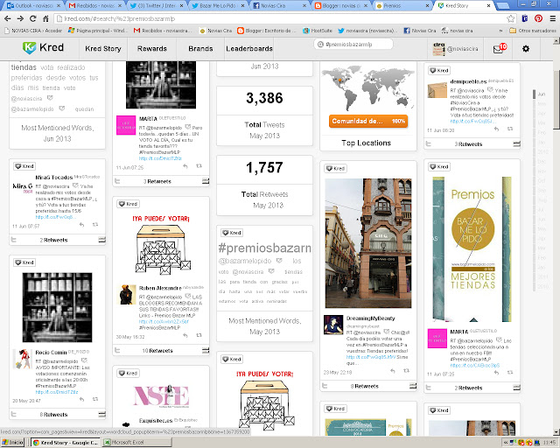Reply to the dempueblo.es tweet
Screen dimensions: 560x448
point(496,129)
